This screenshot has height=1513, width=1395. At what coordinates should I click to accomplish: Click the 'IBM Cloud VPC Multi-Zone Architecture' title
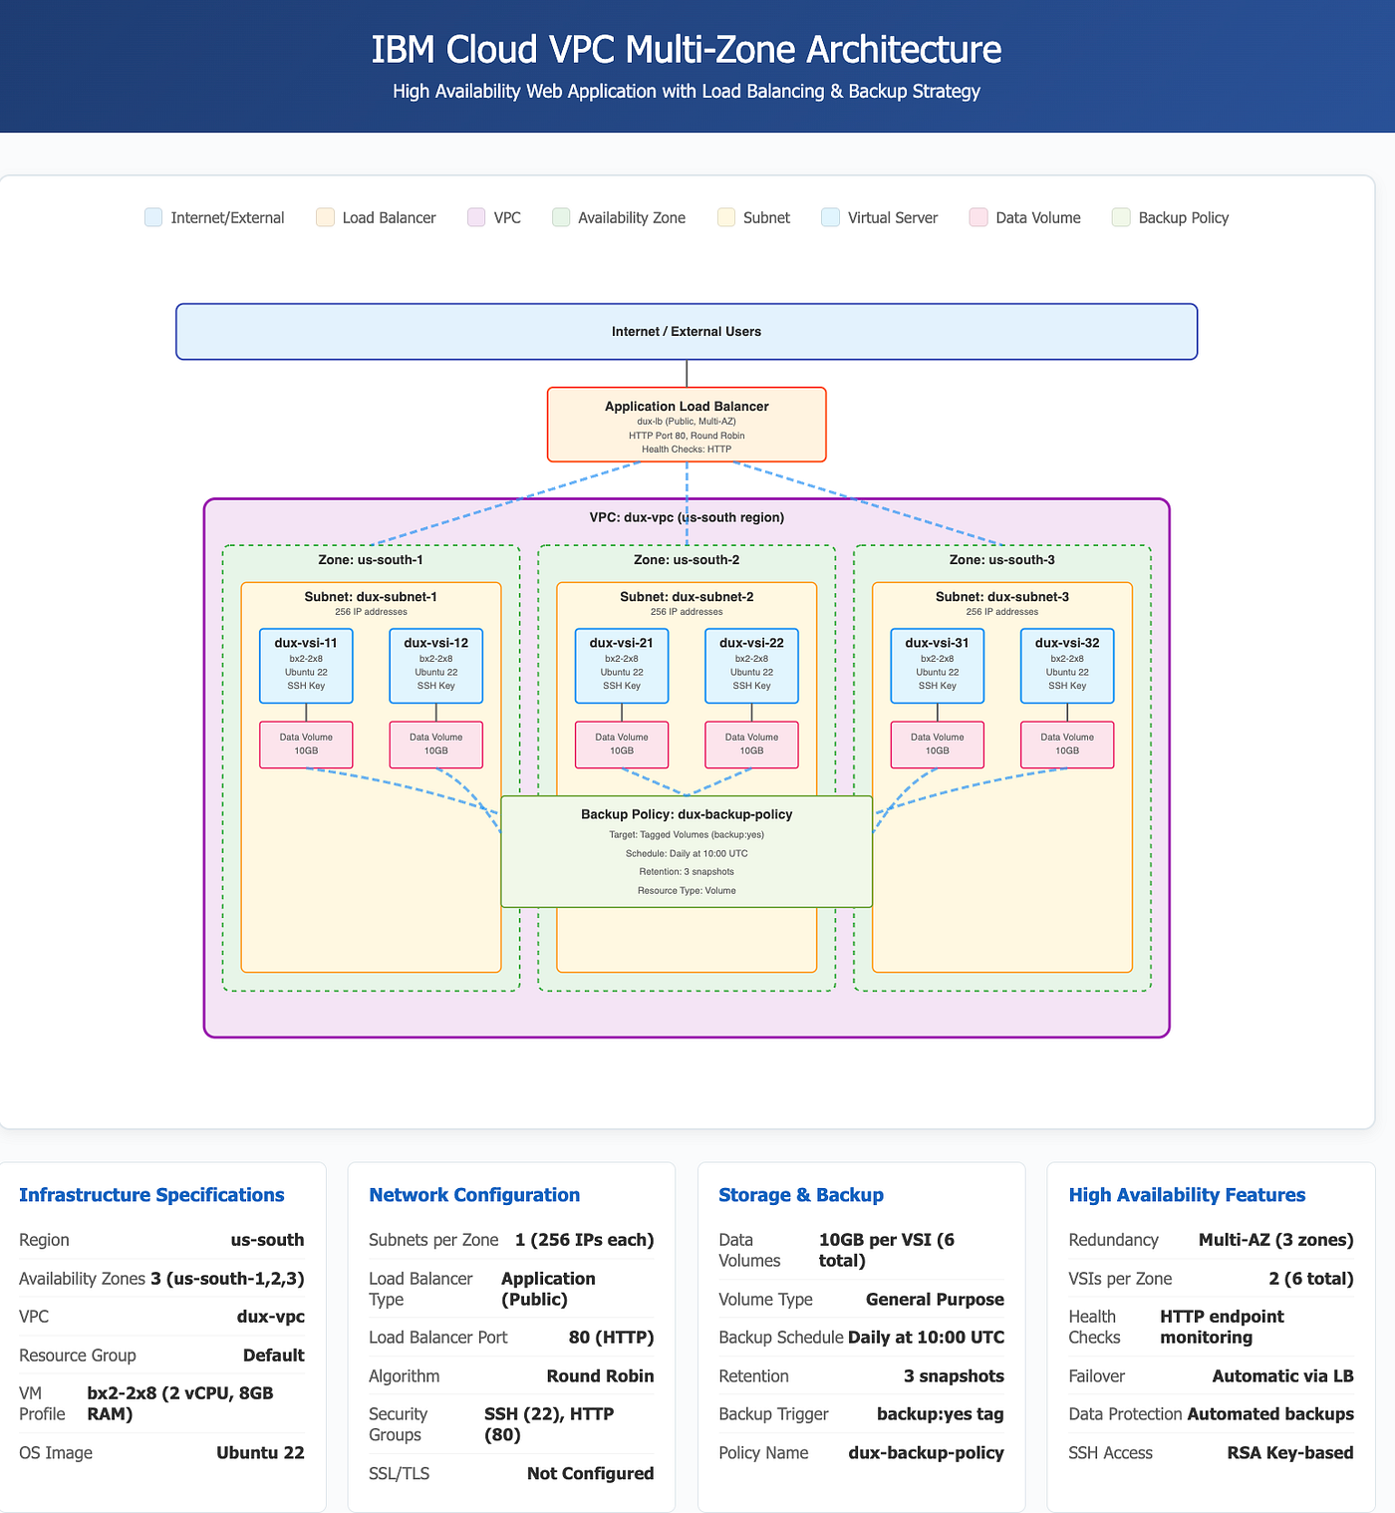[687, 49]
